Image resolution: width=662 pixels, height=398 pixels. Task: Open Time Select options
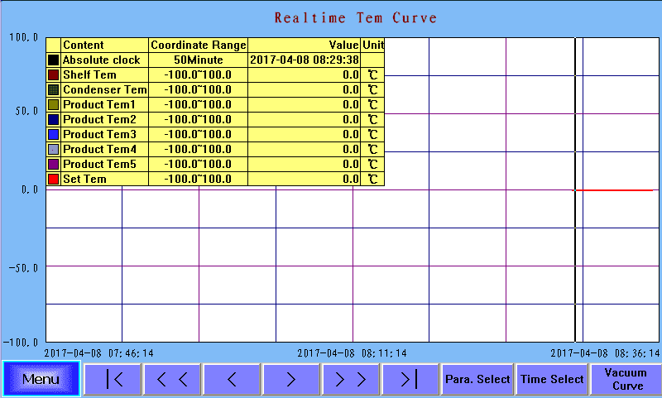tap(552, 379)
